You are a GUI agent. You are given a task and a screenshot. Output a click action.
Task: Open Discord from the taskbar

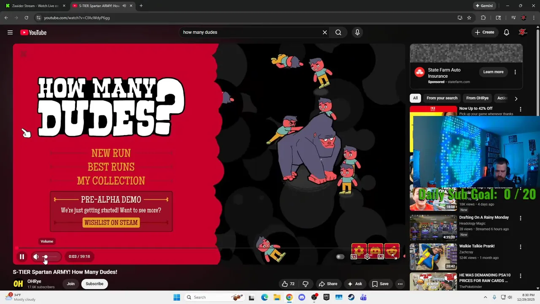tap(302, 297)
